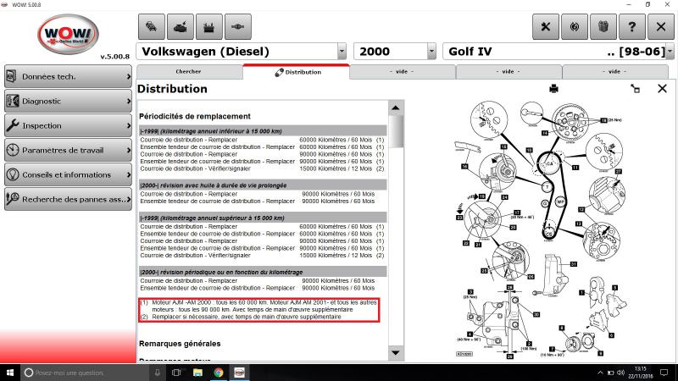Viewport: 678px width, 381px height.
Task: Click the Task View taskbar icon
Action: pos(176,373)
